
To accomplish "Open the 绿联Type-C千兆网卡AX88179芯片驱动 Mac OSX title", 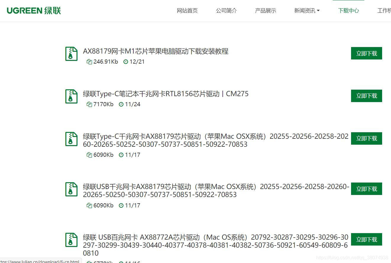I will tap(216, 140).
